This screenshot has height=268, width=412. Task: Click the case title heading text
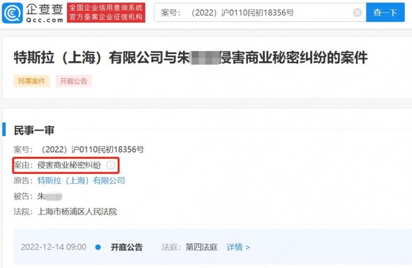[x=191, y=58]
